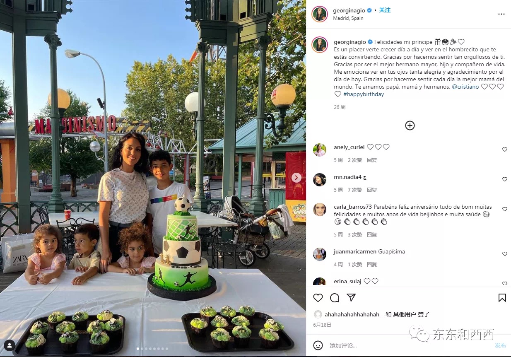Like mn.nadia4's comment
Viewport: 511px width, 357px height.
point(504,179)
